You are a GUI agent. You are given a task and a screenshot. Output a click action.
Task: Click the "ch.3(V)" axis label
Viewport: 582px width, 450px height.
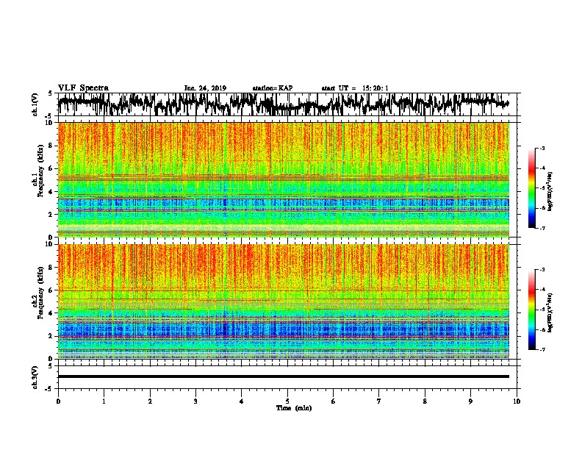(x=35, y=377)
